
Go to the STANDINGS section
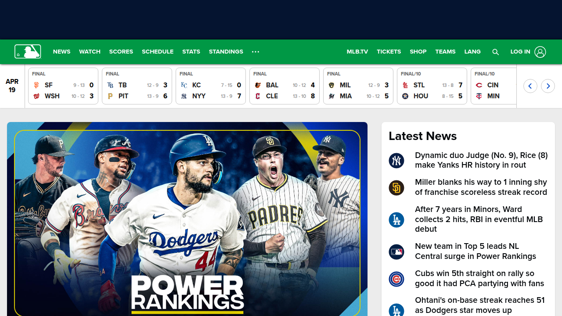[x=226, y=52]
